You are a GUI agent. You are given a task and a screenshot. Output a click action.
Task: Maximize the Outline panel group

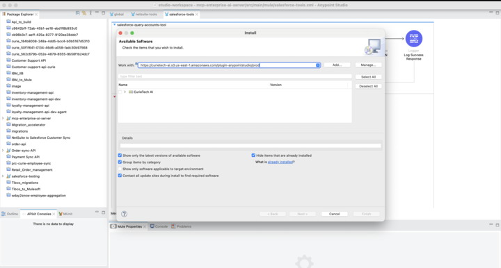(x=103, y=212)
